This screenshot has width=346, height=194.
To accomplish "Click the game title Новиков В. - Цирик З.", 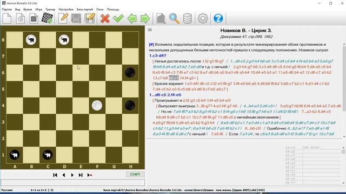I will click(246, 31).
